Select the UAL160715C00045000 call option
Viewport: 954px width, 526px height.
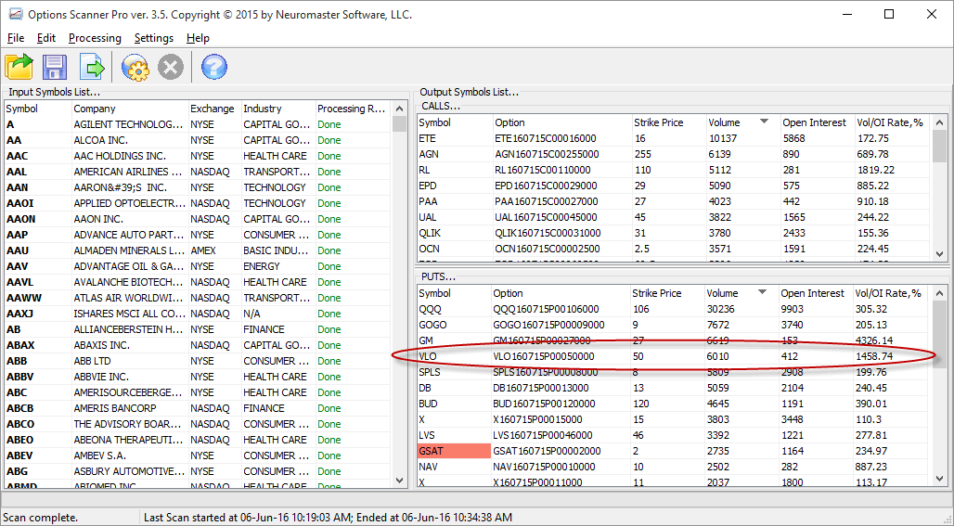[546, 218]
